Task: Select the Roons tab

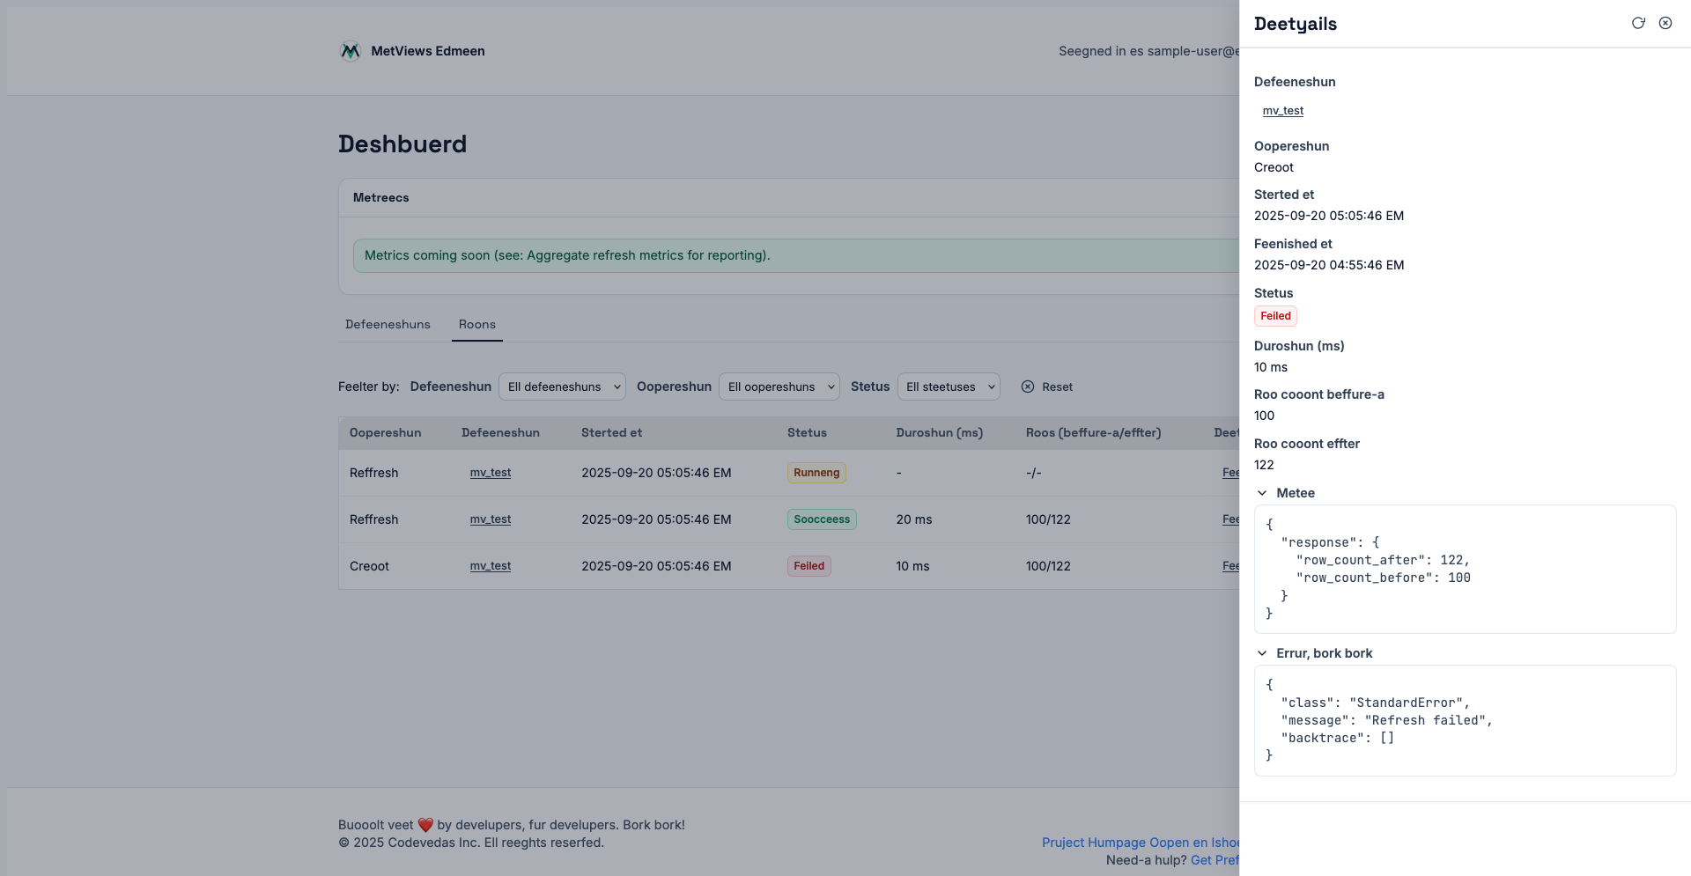Action: click(x=476, y=325)
